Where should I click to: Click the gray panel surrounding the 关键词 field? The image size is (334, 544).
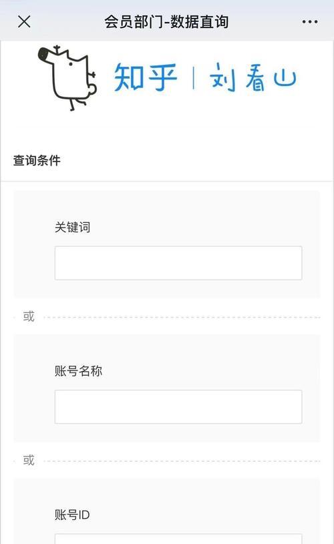[x=167, y=244]
